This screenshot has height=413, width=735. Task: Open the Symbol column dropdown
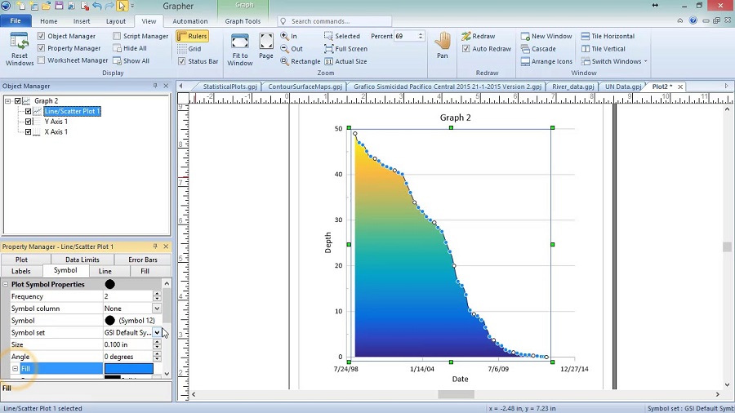coord(157,309)
